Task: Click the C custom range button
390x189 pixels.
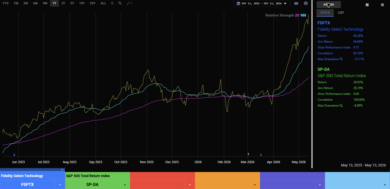Action: coord(112,3)
